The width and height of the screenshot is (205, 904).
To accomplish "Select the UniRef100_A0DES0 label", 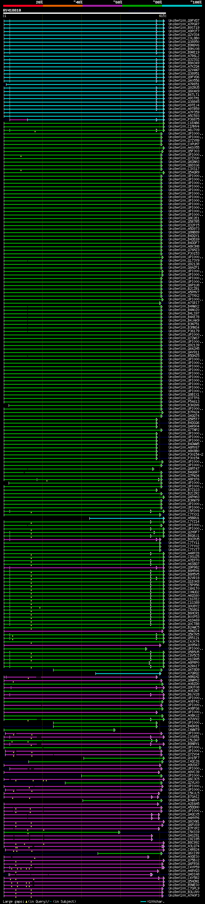I will (184, 857).
